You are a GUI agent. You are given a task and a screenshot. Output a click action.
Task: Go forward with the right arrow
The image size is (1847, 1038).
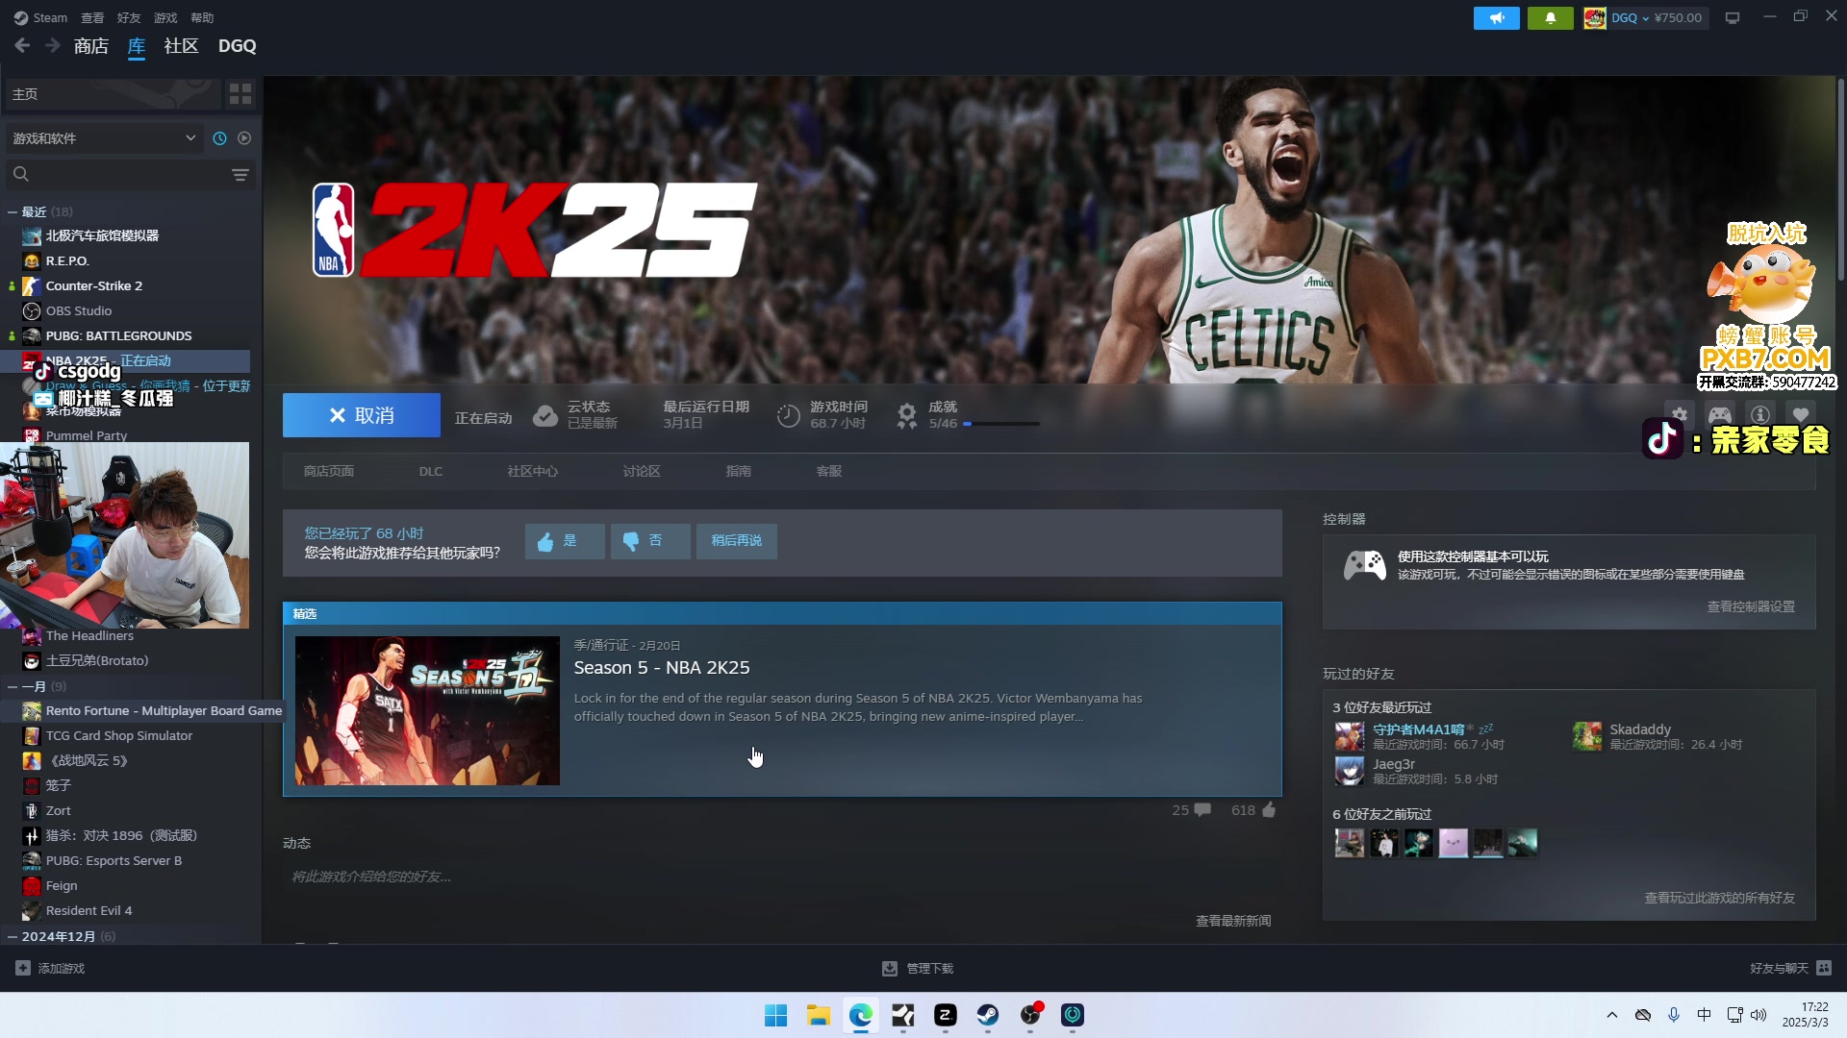(x=53, y=45)
